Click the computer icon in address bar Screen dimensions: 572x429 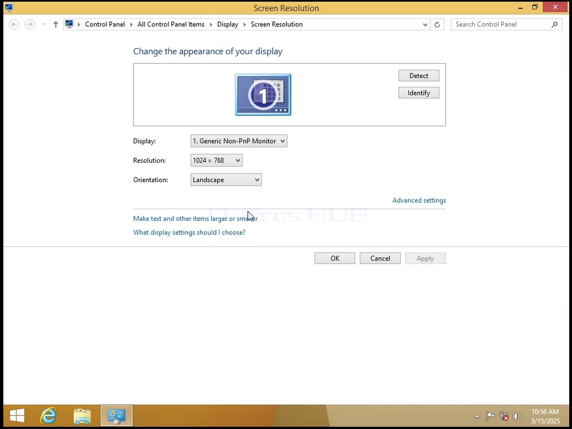tap(69, 24)
